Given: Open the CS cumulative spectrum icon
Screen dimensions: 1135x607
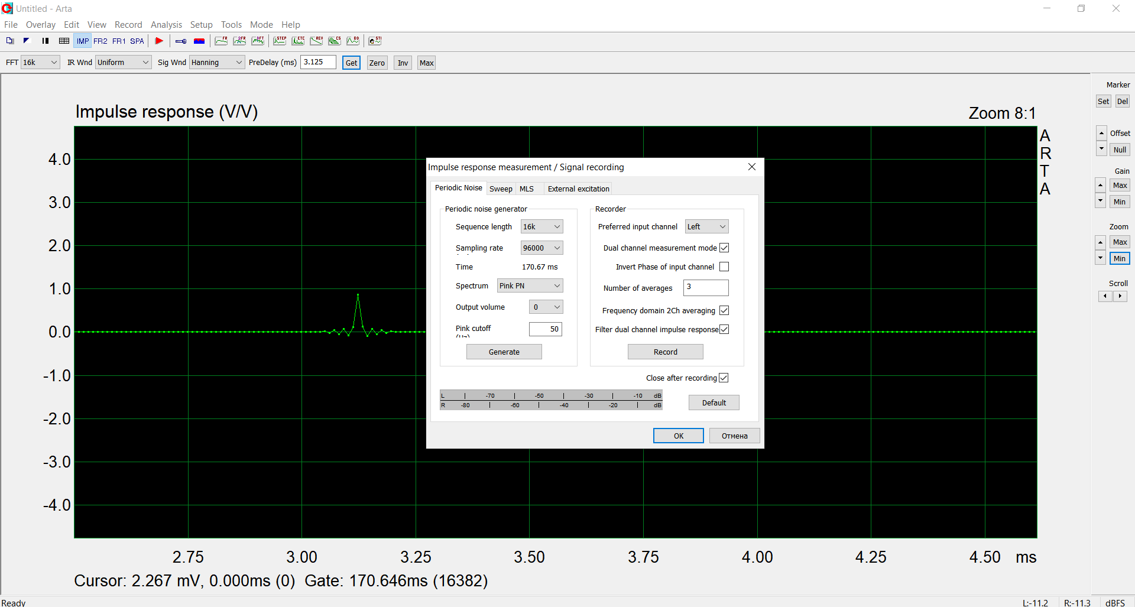Looking at the screenshot, I should click(335, 41).
